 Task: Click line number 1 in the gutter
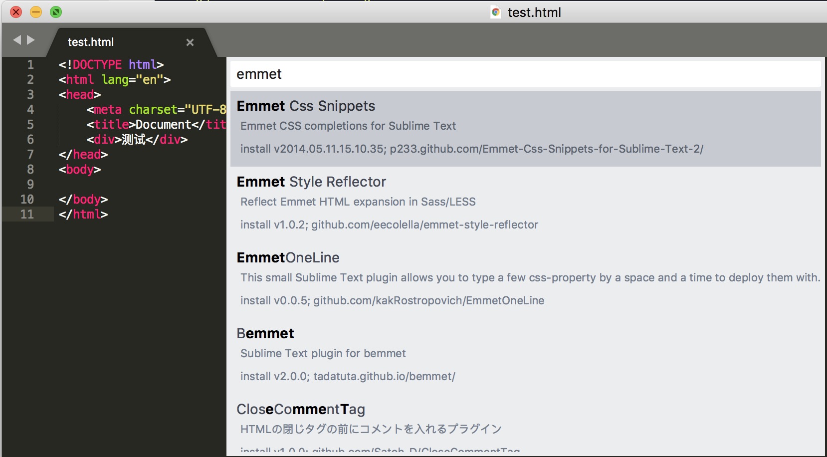[x=30, y=64]
